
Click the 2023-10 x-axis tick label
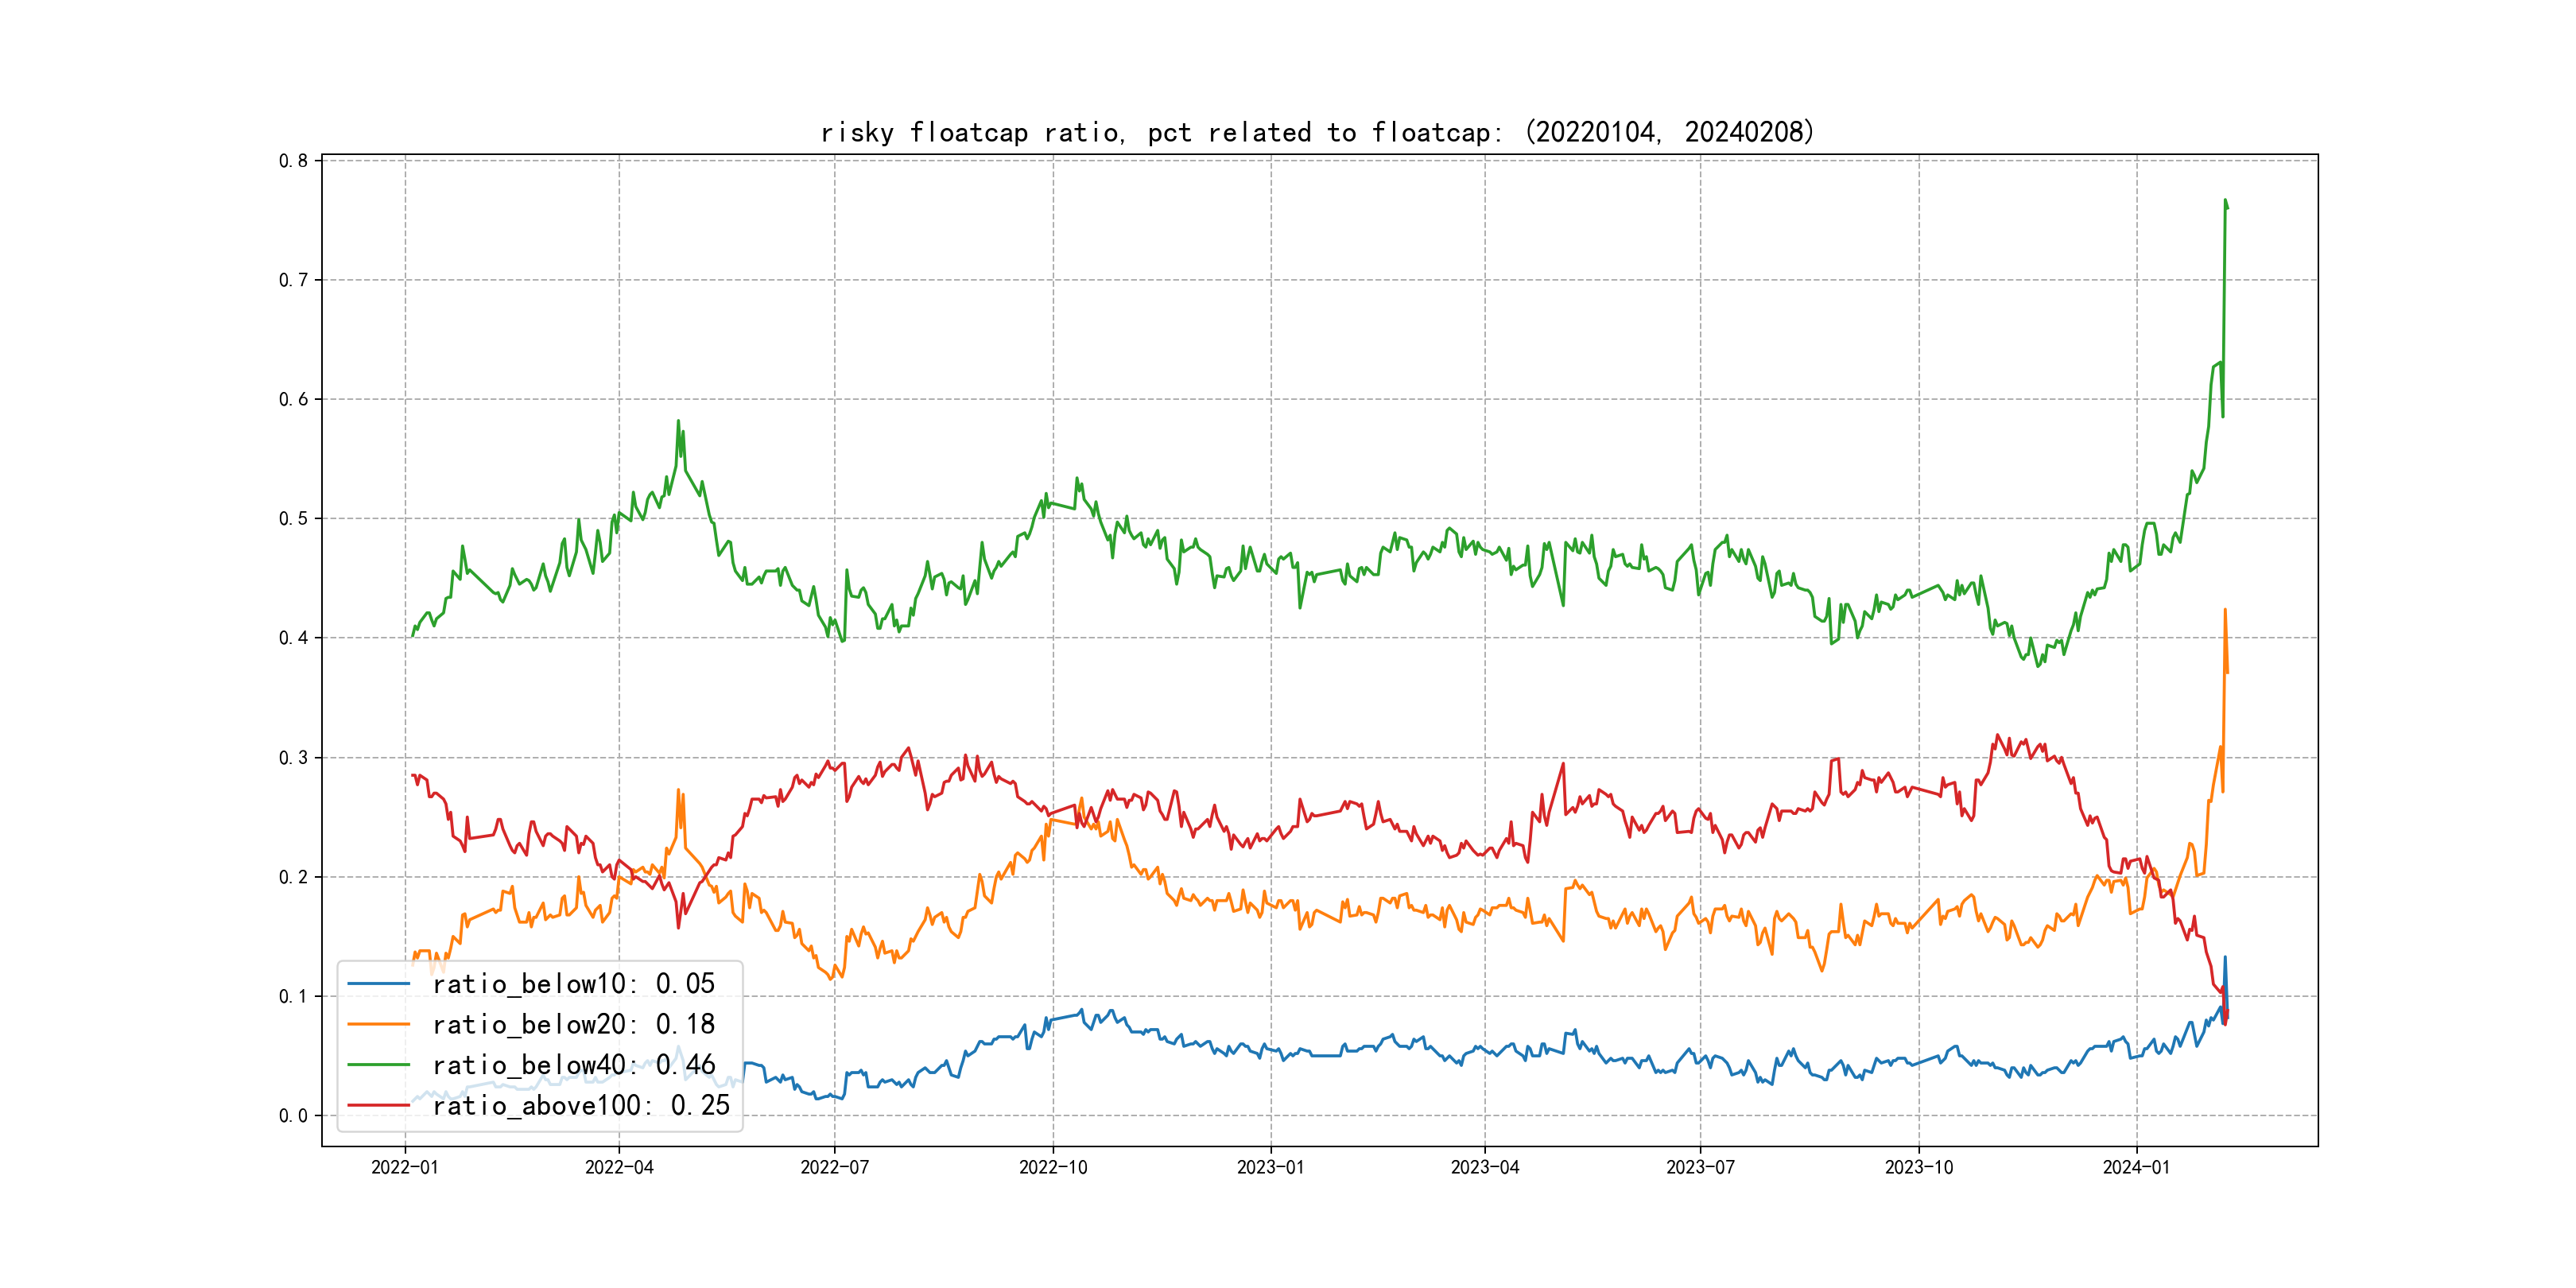click(1918, 1167)
